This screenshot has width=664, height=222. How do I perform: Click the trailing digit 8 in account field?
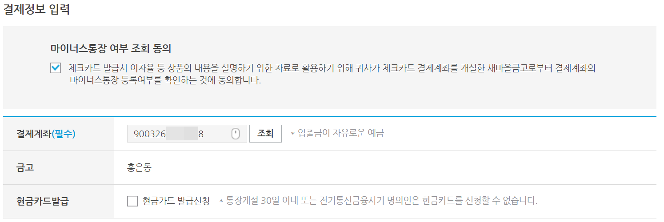click(201, 134)
